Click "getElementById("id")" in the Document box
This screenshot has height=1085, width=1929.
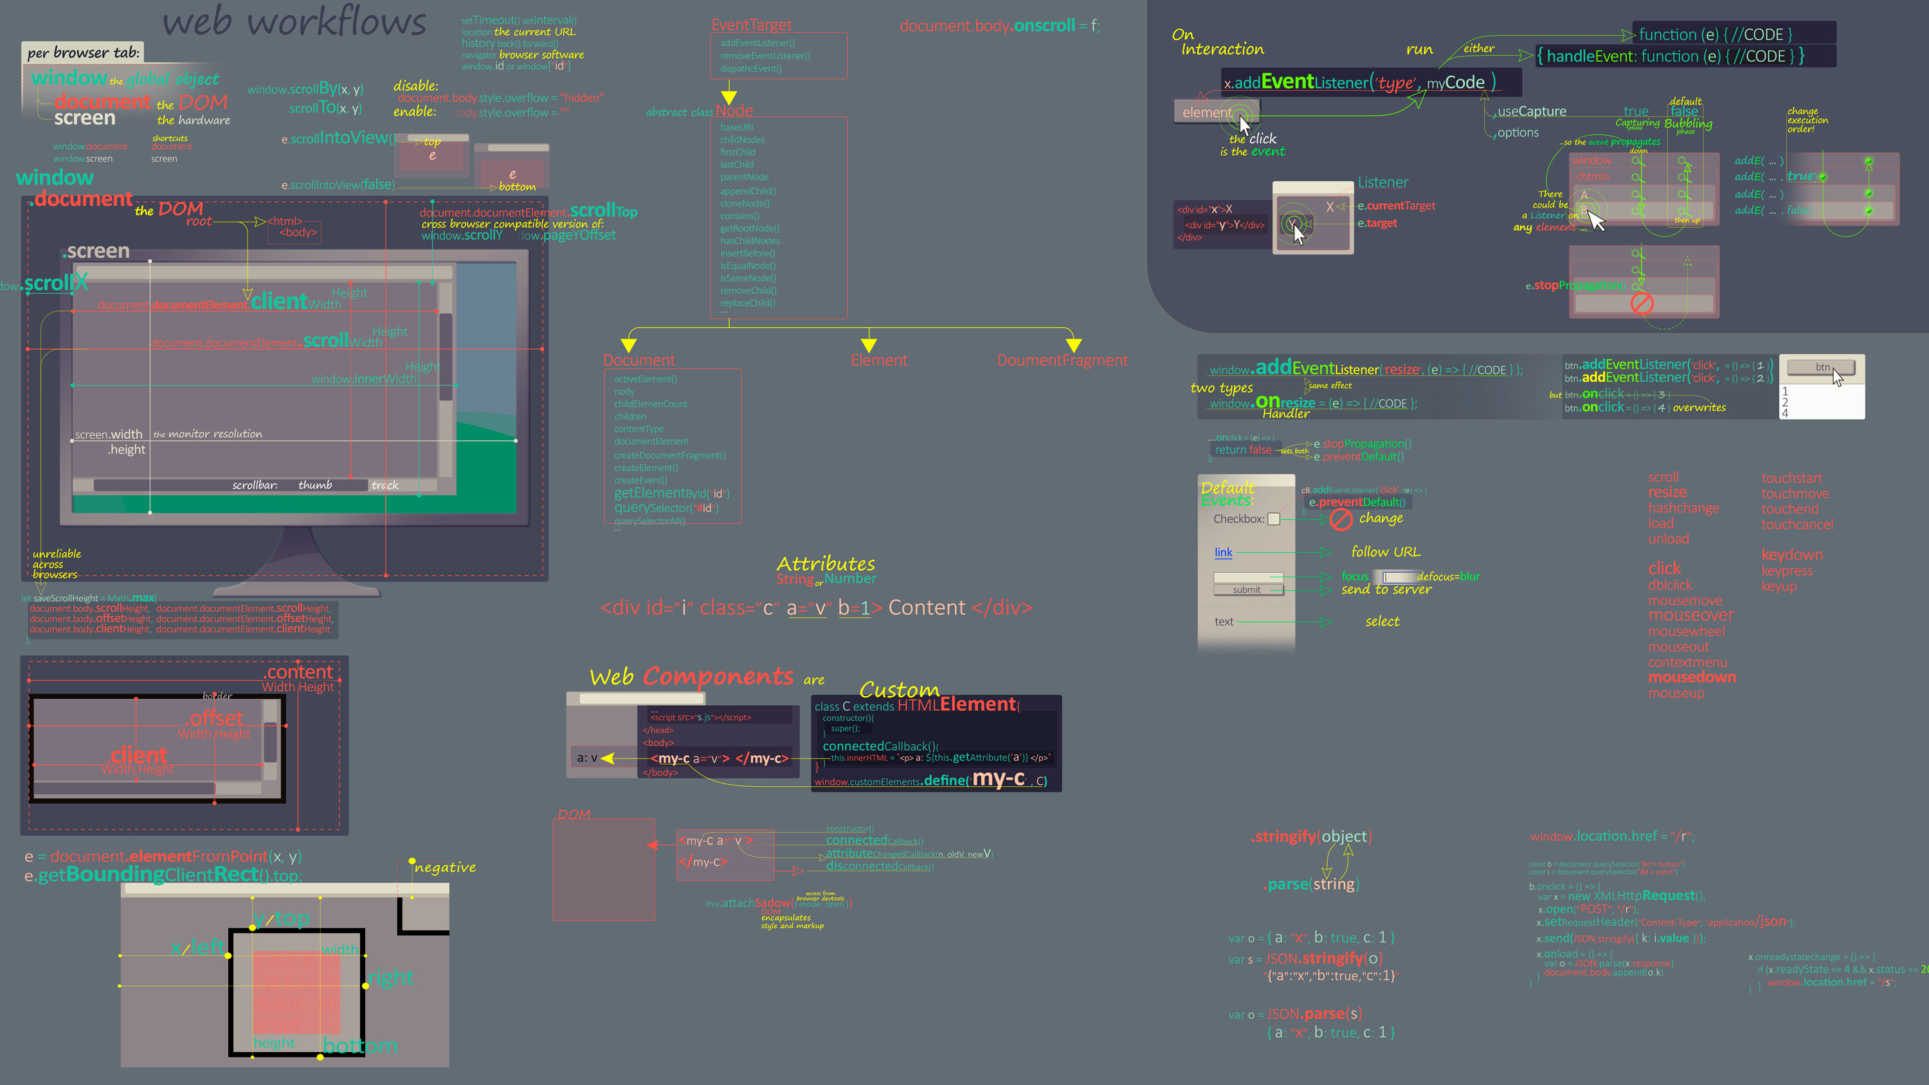point(671,494)
